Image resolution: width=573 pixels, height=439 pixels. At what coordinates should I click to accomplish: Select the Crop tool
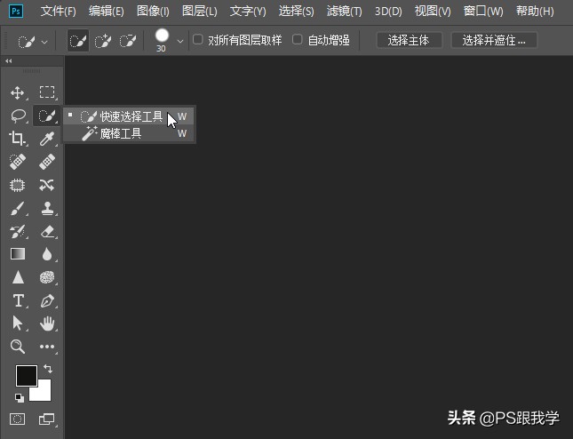17,139
